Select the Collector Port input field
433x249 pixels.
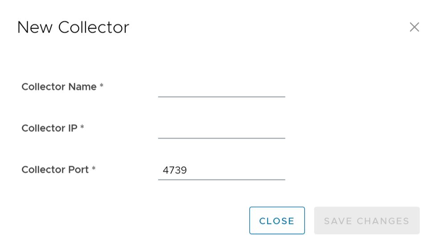point(221,170)
